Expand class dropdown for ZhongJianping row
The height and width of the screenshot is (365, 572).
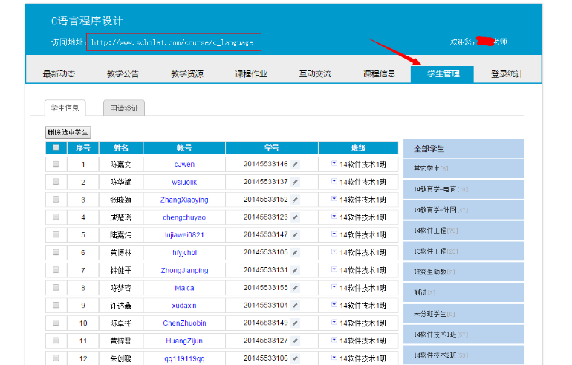[x=334, y=270]
